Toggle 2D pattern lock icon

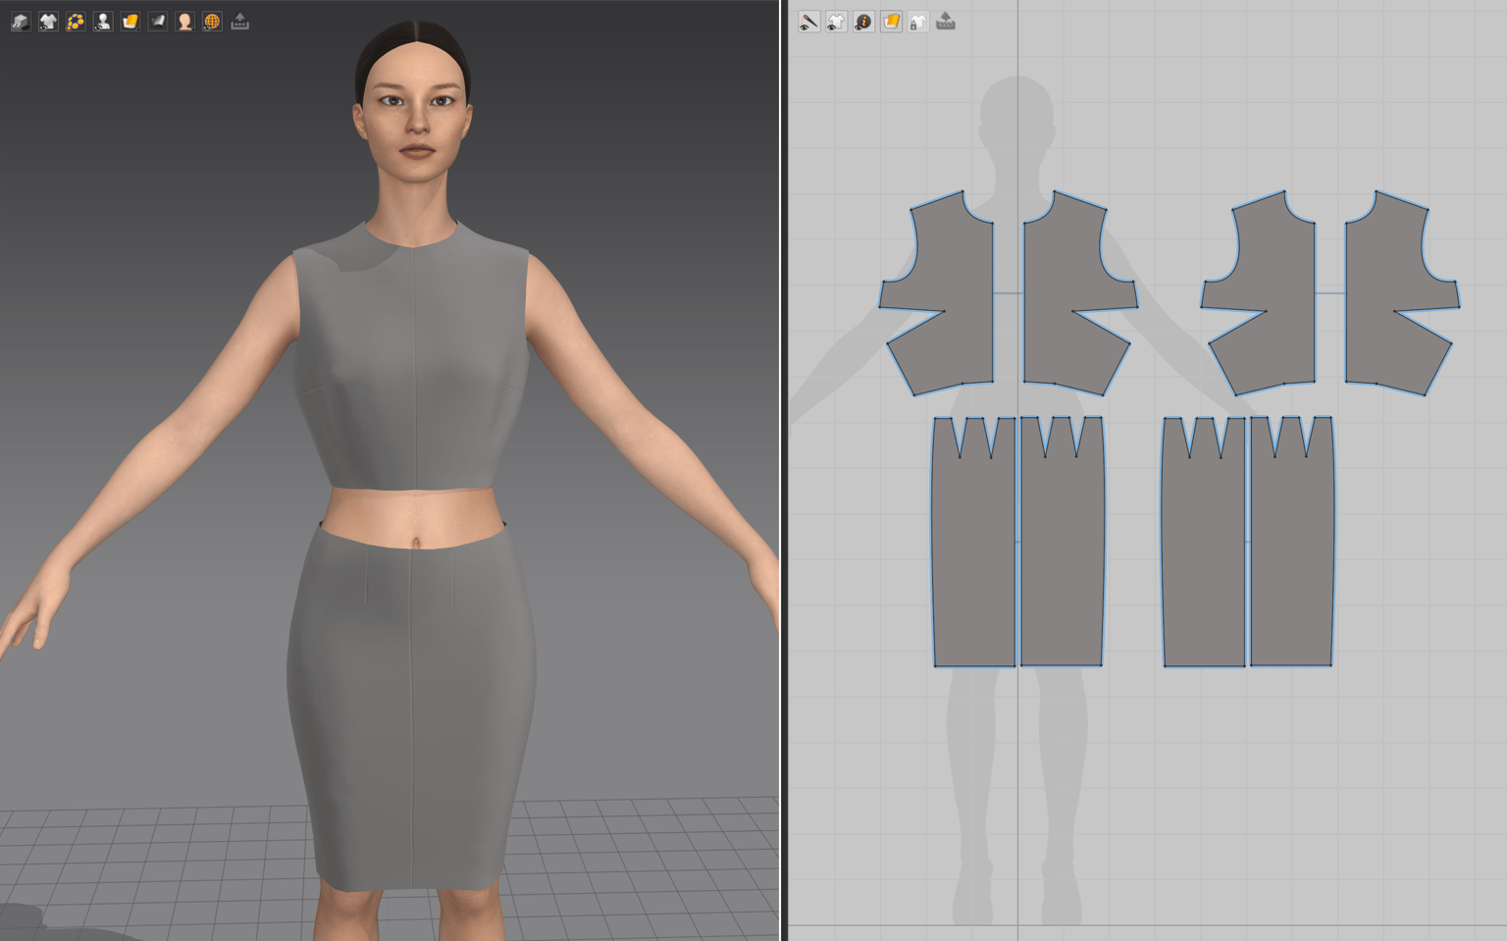click(x=918, y=22)
